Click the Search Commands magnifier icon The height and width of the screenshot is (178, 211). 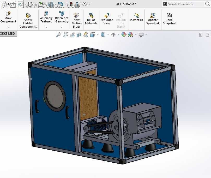pyautogui.click(x=208, y=4)
